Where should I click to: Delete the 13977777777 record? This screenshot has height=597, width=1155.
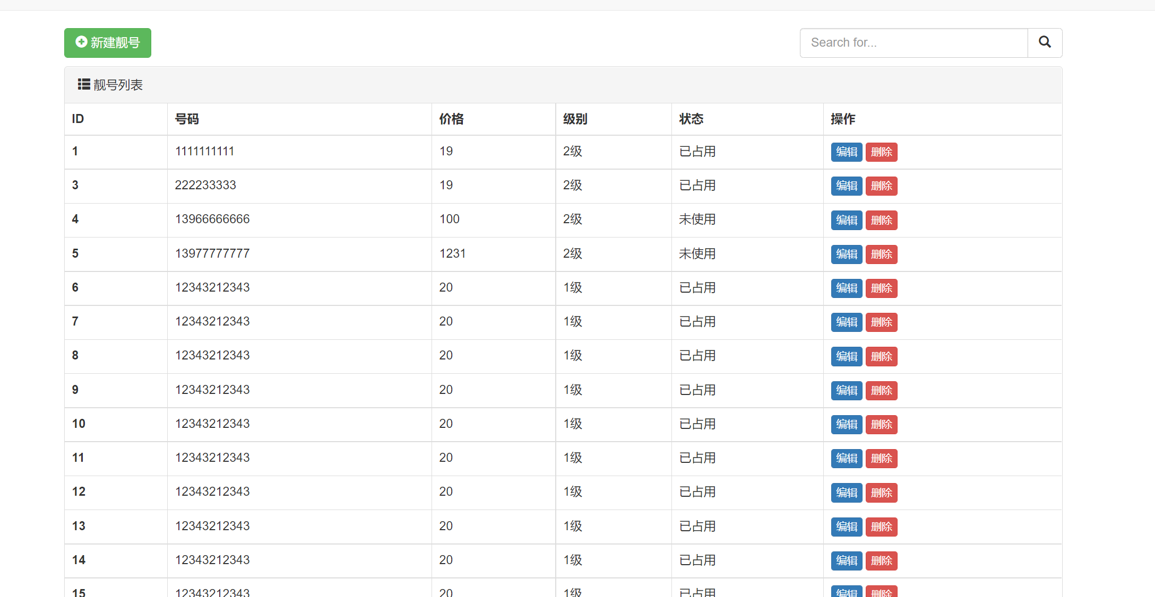[881, 254]
